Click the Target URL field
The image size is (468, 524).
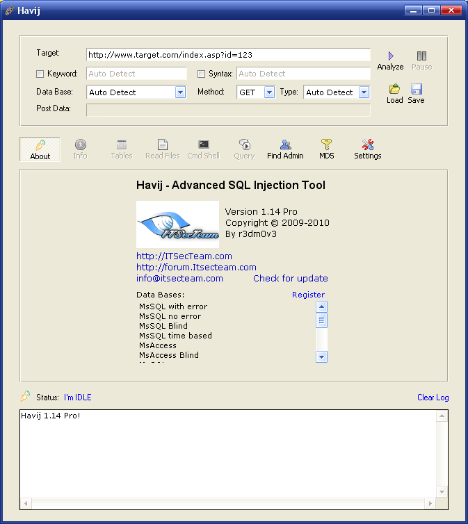pos(228,55)
